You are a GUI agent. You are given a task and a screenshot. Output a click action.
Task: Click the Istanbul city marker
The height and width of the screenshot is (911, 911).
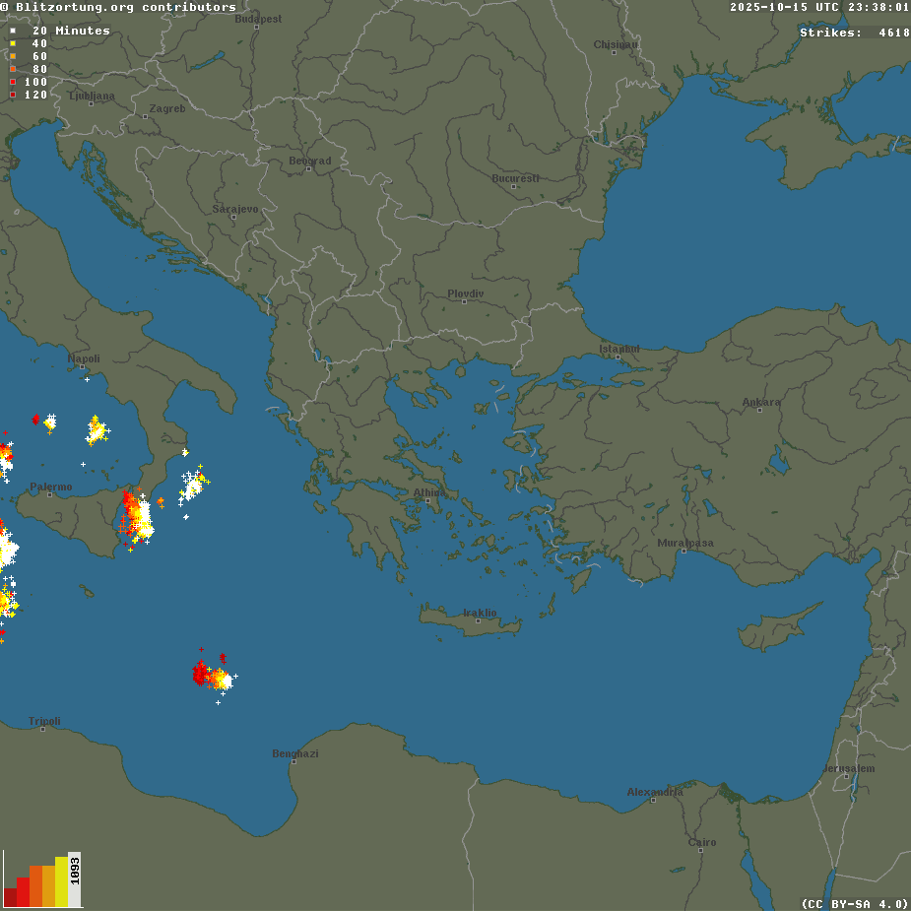tap(618, 356)
